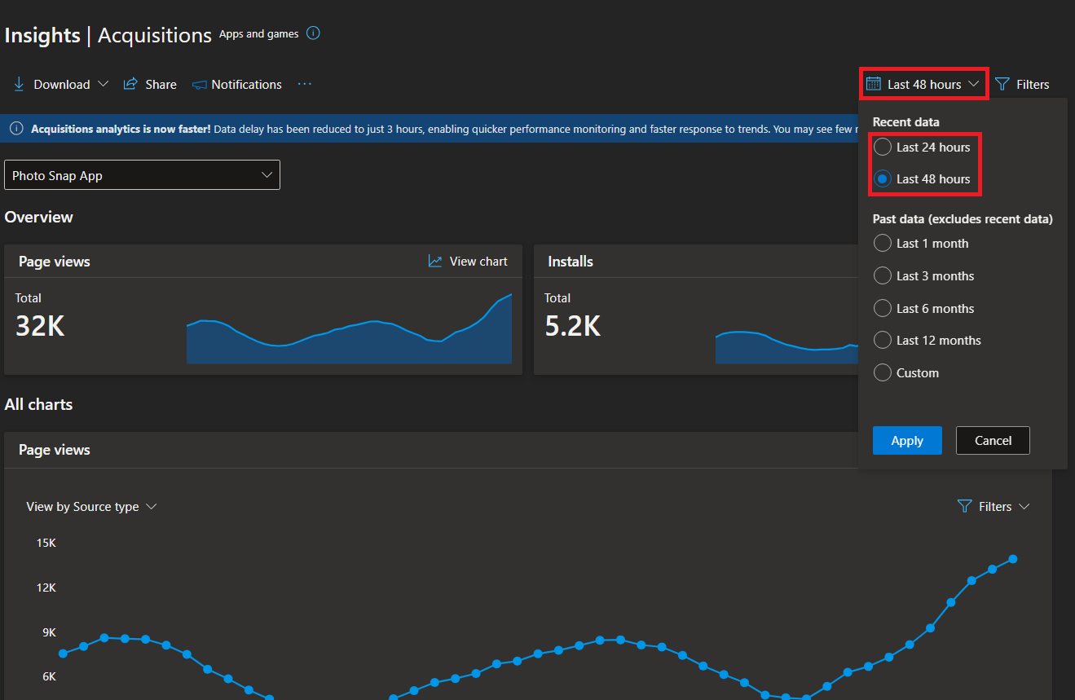Click the View chart line icon
This screenshot has height=700, width=1075.
point(435,261)
